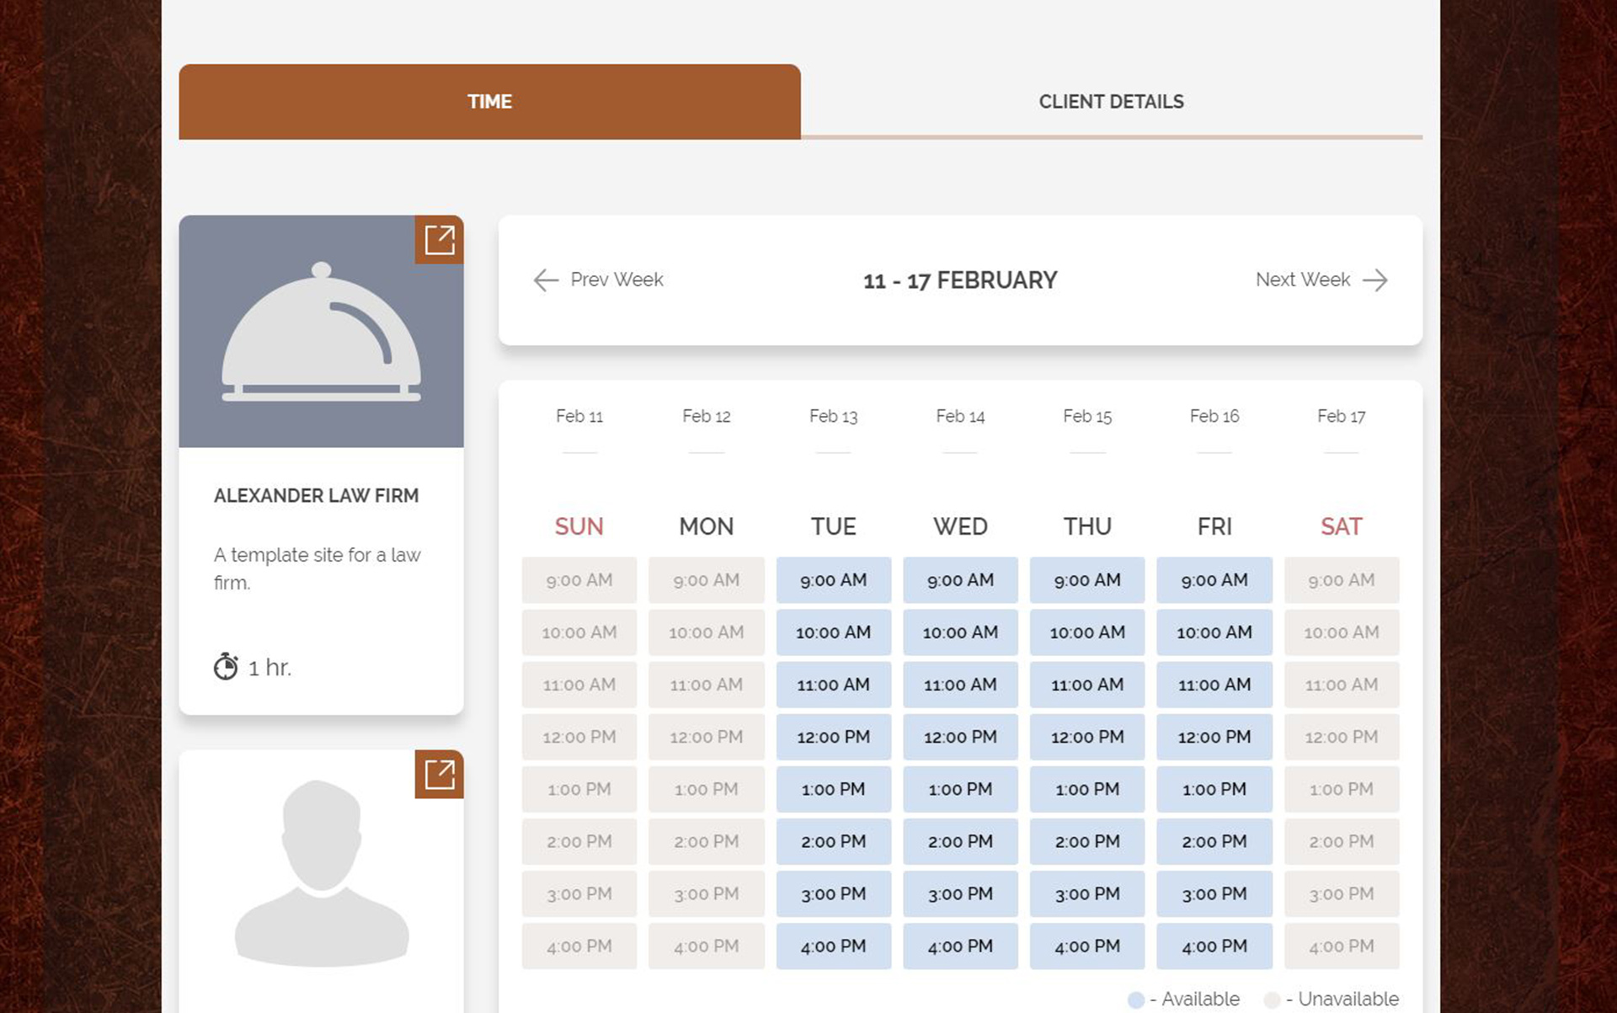Pick Wednesday 3:00 PM slot

pyautogui.click(x=961, y=893)
